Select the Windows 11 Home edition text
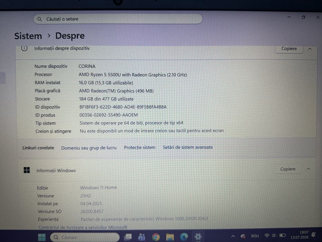Viewport: 322px width, 242px height. (99, 187)
